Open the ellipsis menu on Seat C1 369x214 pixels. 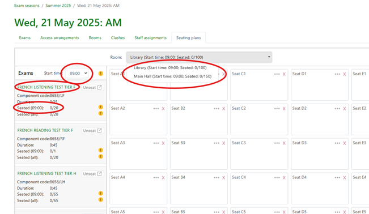pos(277,74)
